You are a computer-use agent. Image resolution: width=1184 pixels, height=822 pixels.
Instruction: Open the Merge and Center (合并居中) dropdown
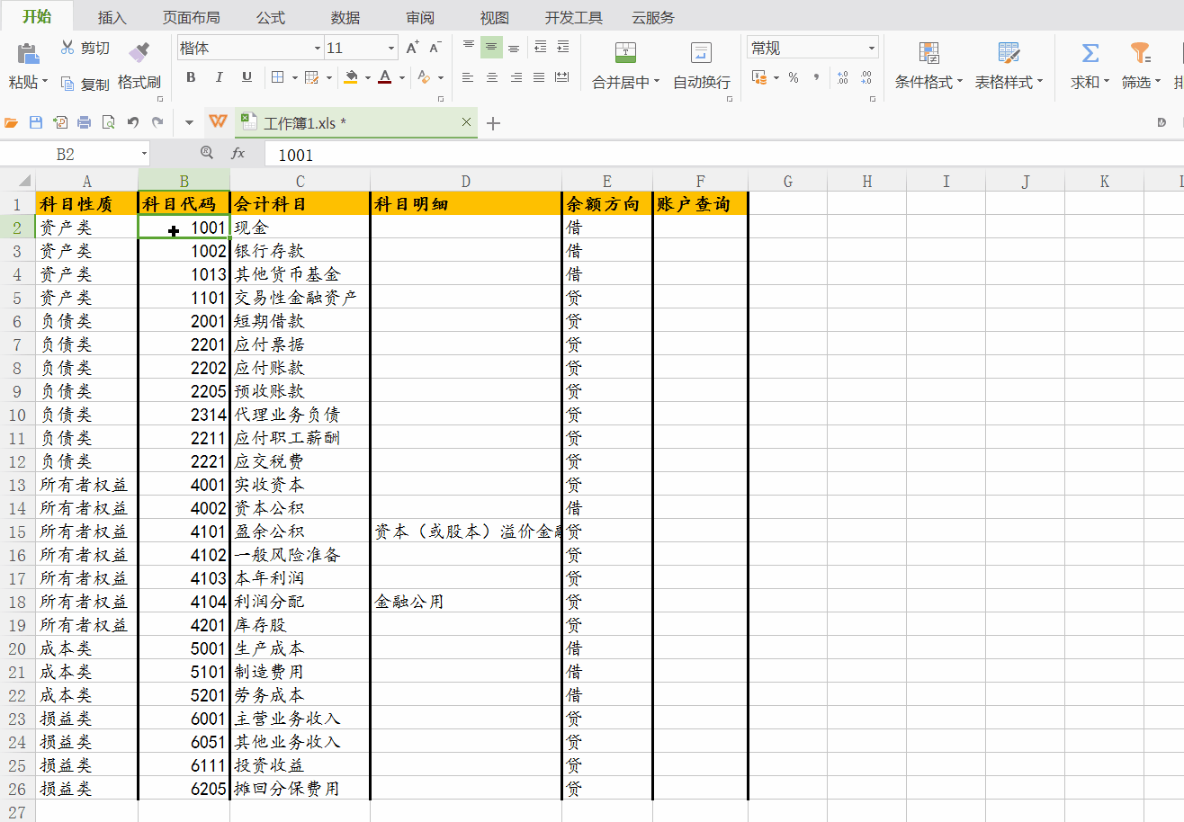click(x=657, y=82)
